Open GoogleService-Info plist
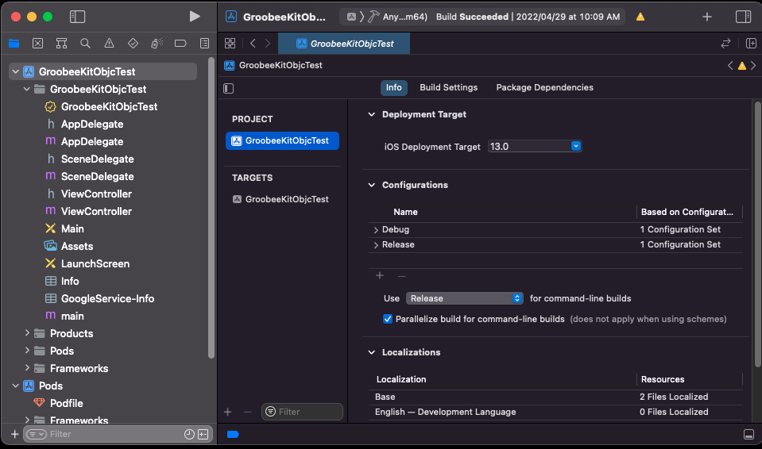This screenshot has width=762, height=449. click(x=107, y=299)
